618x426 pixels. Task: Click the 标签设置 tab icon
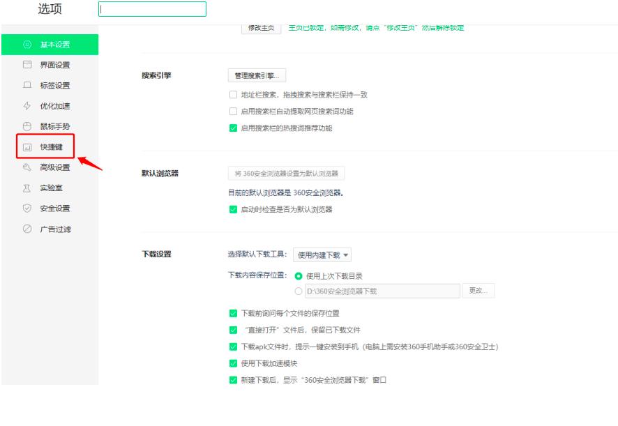[x=27, y=85]
